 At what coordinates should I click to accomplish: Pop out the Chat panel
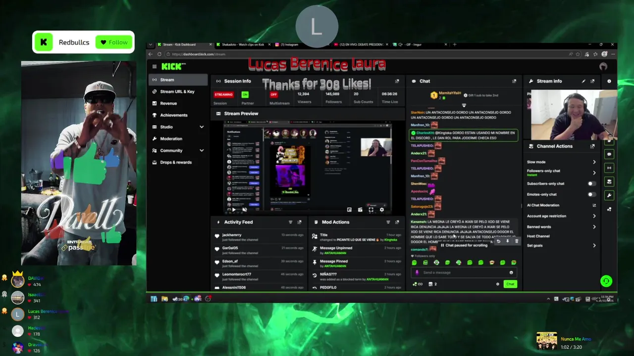point(514,81)
